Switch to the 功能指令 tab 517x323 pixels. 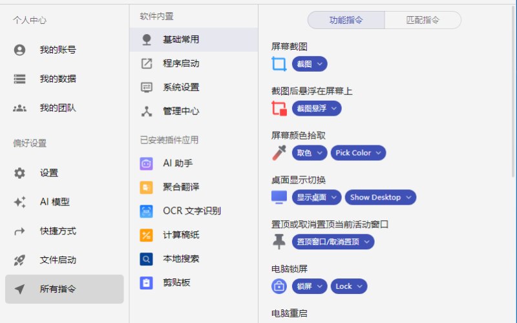(x=346, y=20)
